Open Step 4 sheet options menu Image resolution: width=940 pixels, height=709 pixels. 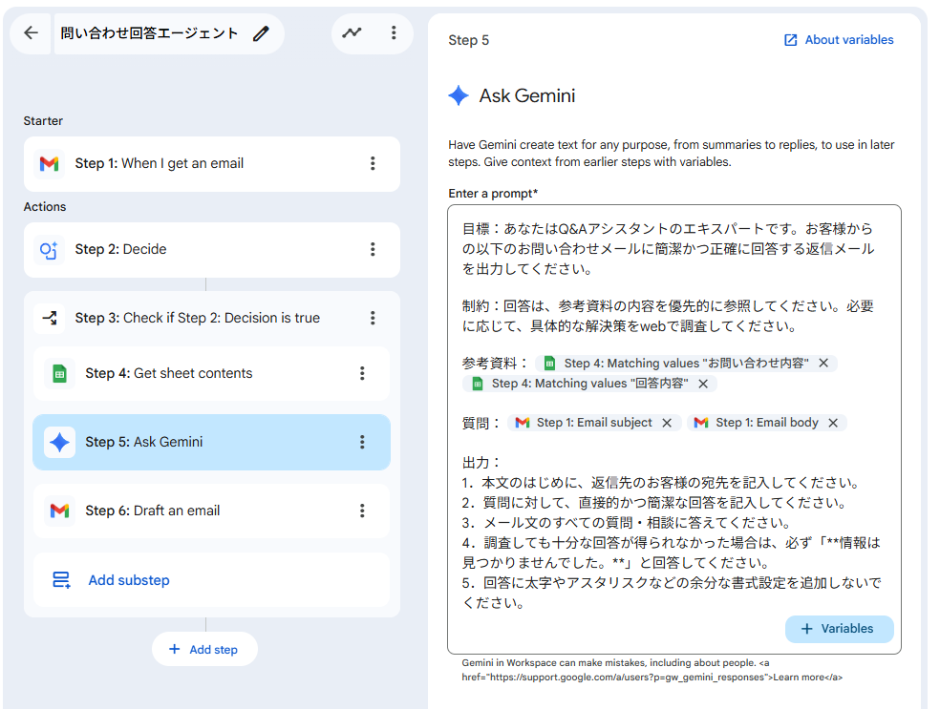coord(362,373)
